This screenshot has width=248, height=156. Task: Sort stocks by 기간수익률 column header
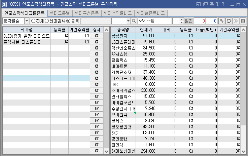coord(229,30)
